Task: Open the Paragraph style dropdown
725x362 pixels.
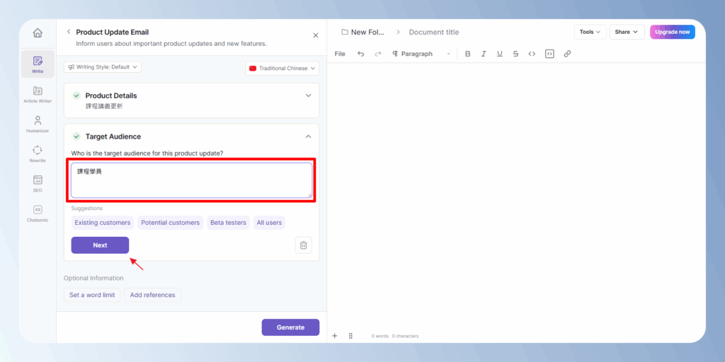Action: click(421, 54)
